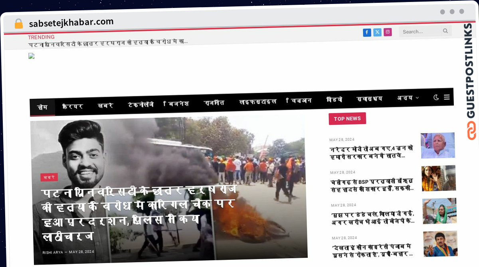Open the woman with marigold garland thumbnail
Viewport: 479px width, 267px height.
coord(439,178)
